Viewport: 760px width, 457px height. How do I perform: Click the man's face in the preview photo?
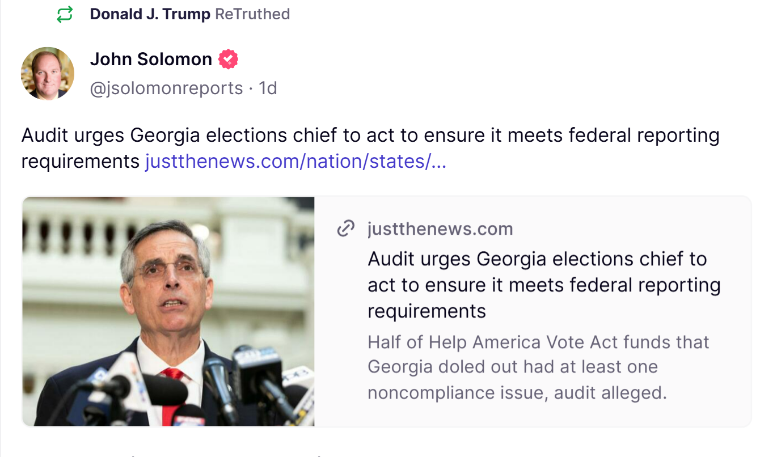[x=168, y=283]
